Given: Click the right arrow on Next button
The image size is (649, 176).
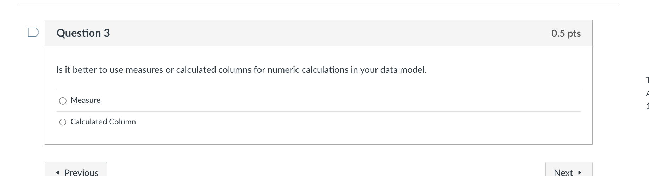Looking at the screenshot, I should tap(579, 172).
